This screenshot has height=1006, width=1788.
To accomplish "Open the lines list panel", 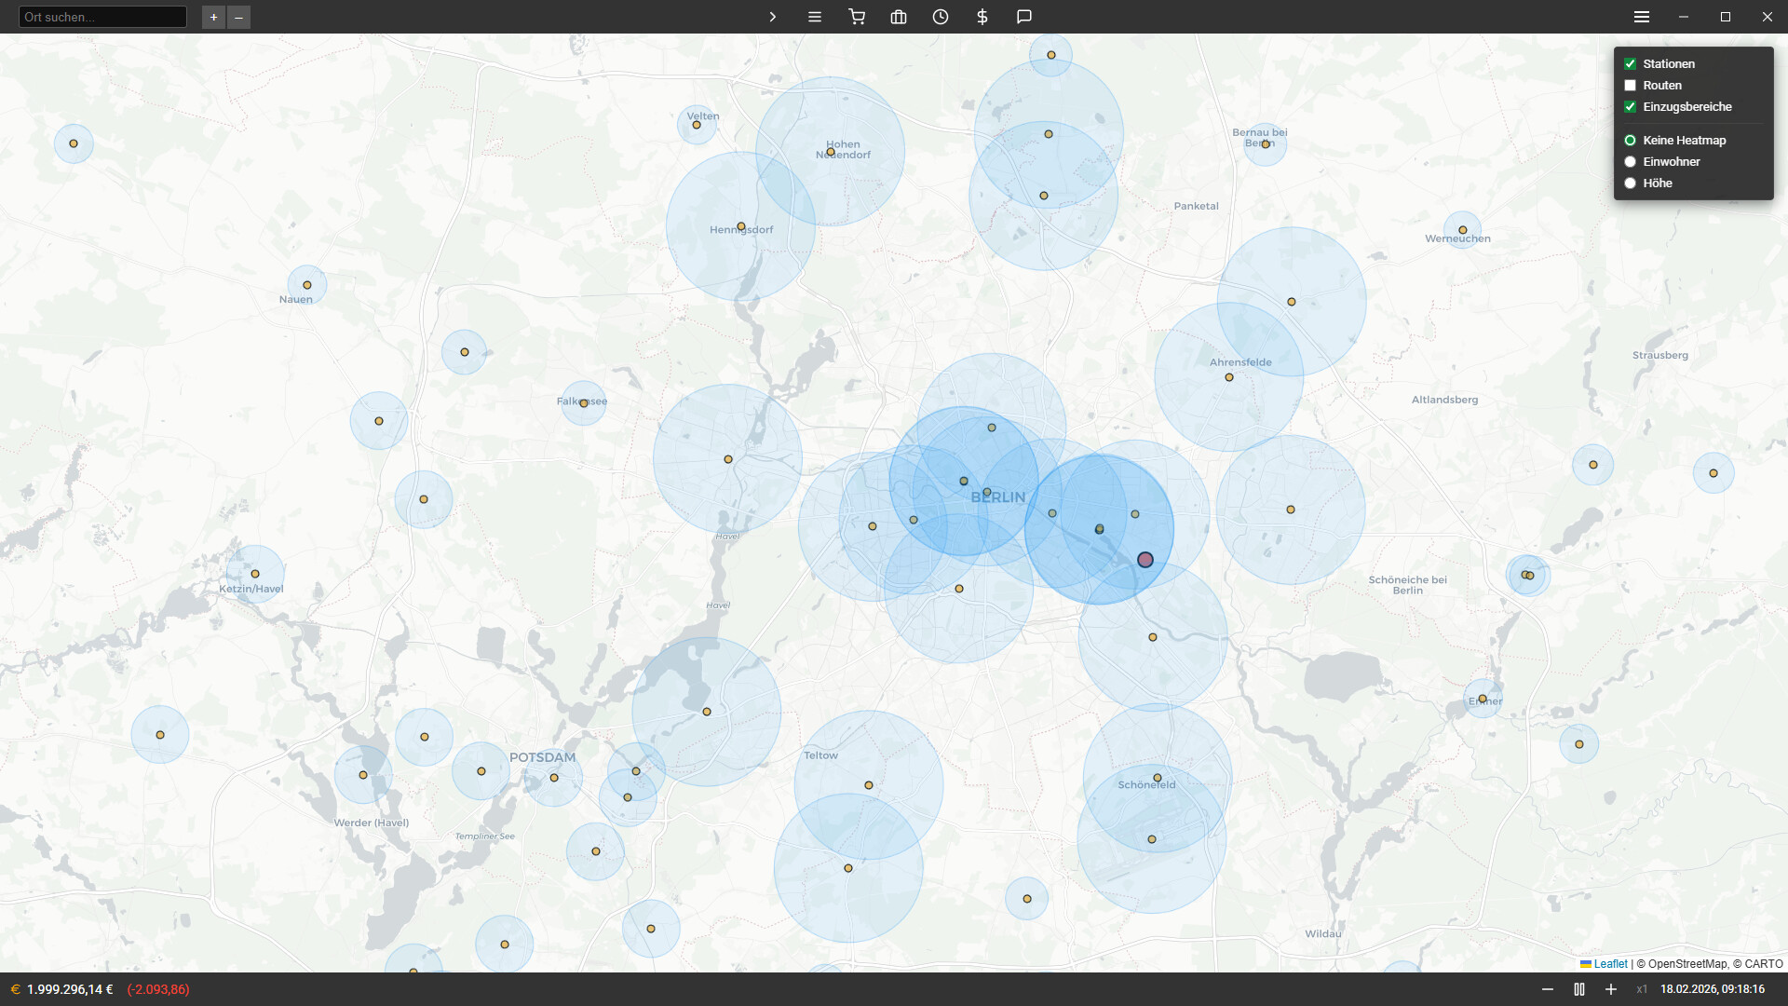I will pos(814,17).
